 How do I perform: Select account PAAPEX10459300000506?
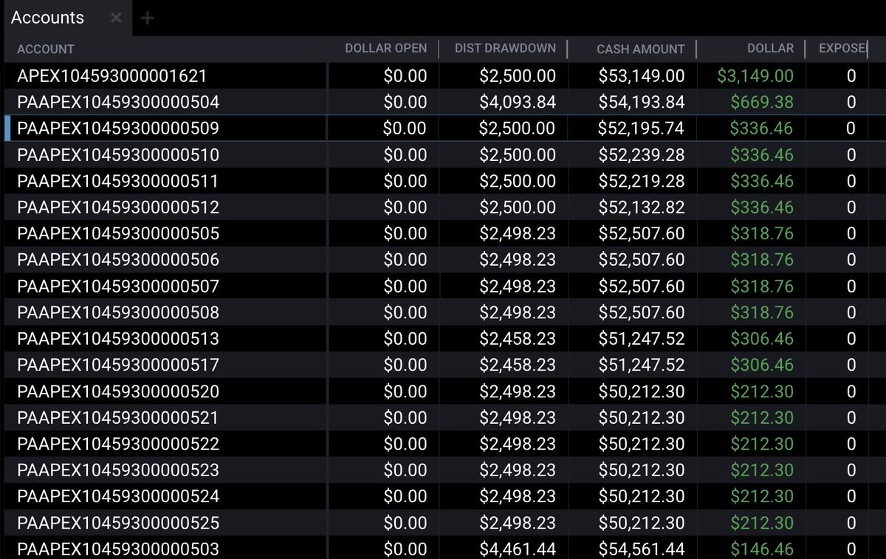point(118,260)
